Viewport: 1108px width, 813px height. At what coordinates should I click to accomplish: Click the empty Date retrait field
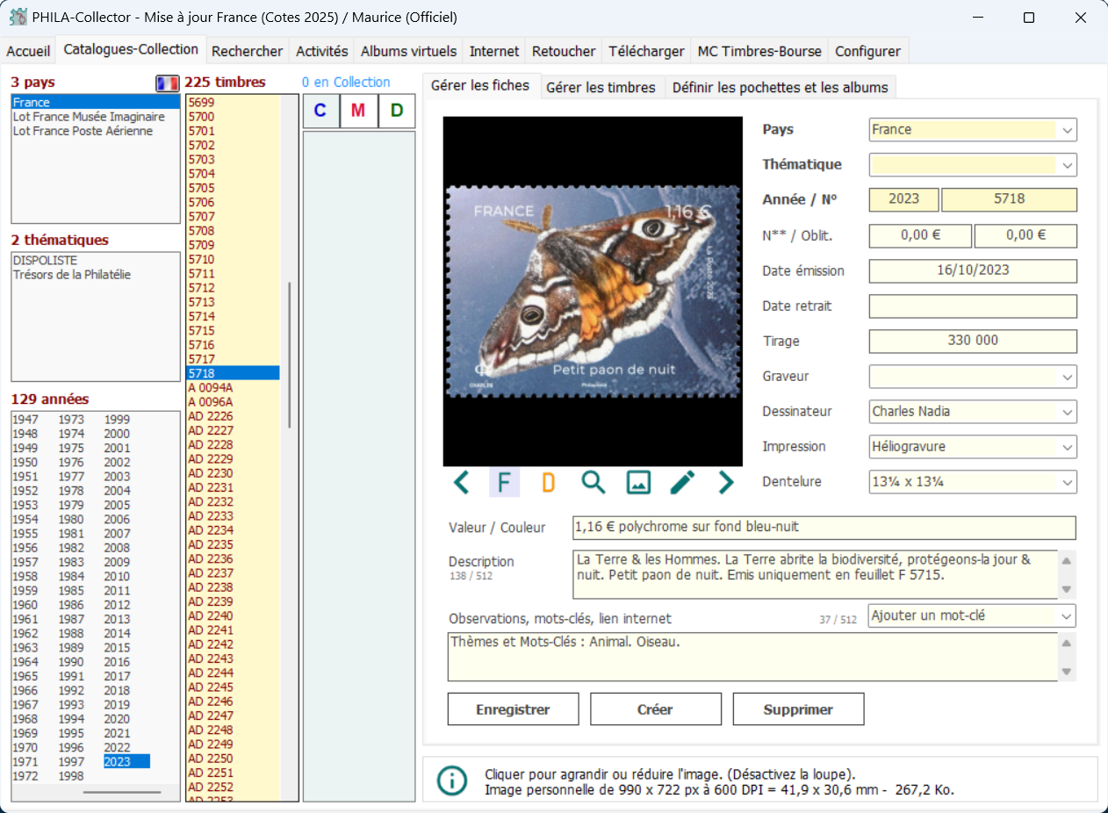click(x=973, y=306)
